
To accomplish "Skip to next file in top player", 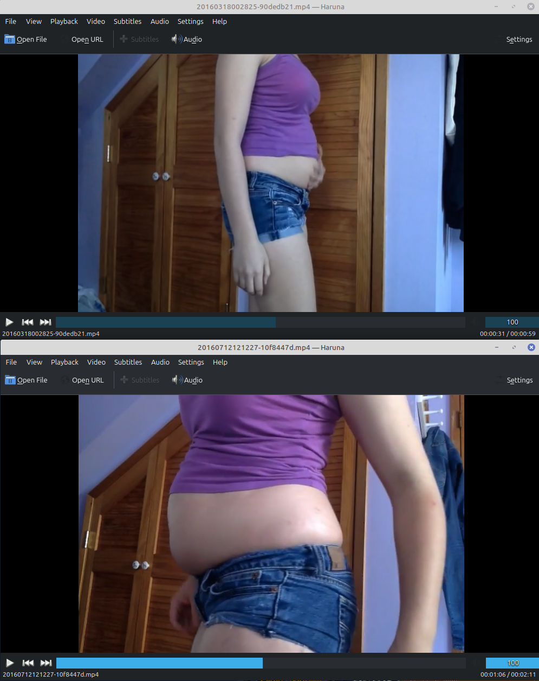I will coord(46,322).
